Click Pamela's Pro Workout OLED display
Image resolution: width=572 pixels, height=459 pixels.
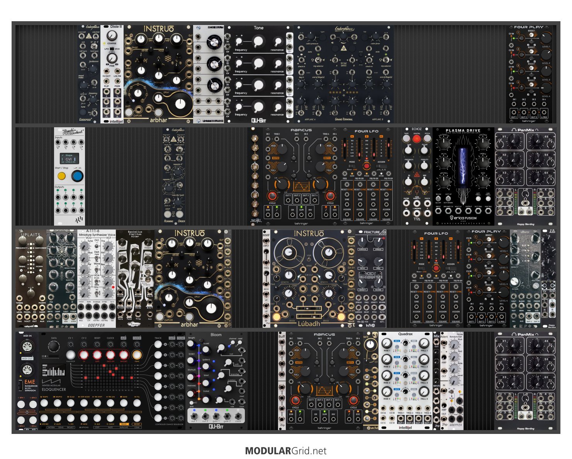tap(69, 159)
